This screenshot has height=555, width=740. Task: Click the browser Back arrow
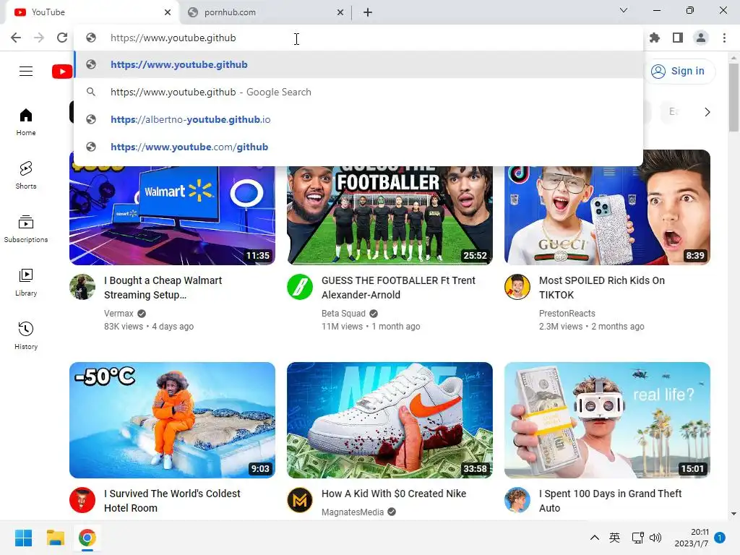coord(16,38)
